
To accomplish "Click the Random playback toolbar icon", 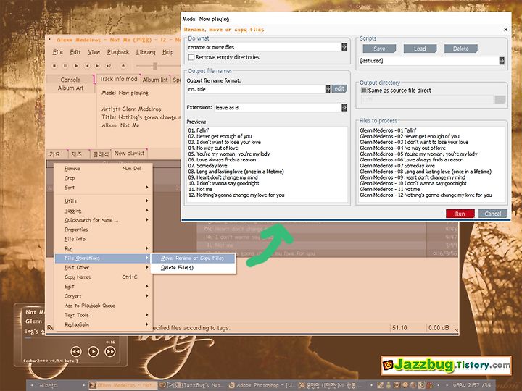I will [x=109, y=66].
